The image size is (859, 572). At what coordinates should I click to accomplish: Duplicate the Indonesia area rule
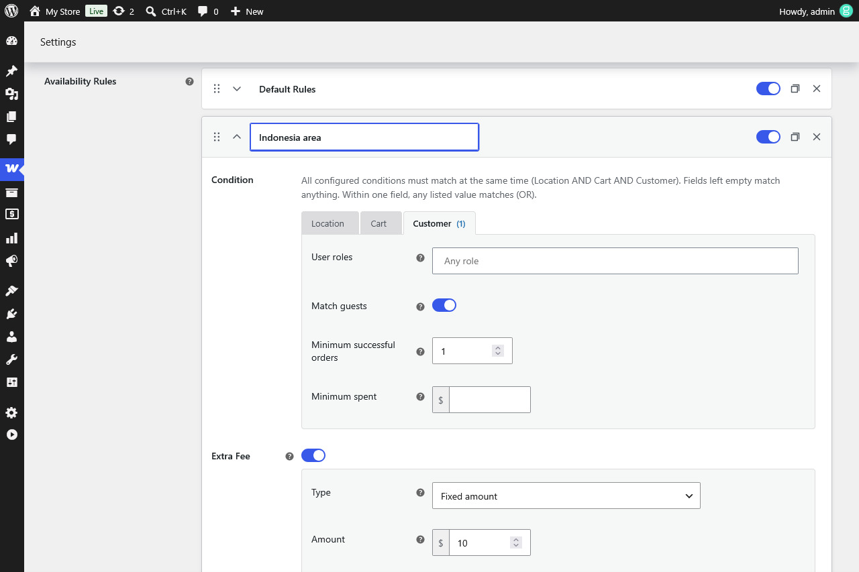[x=795, y=137]
